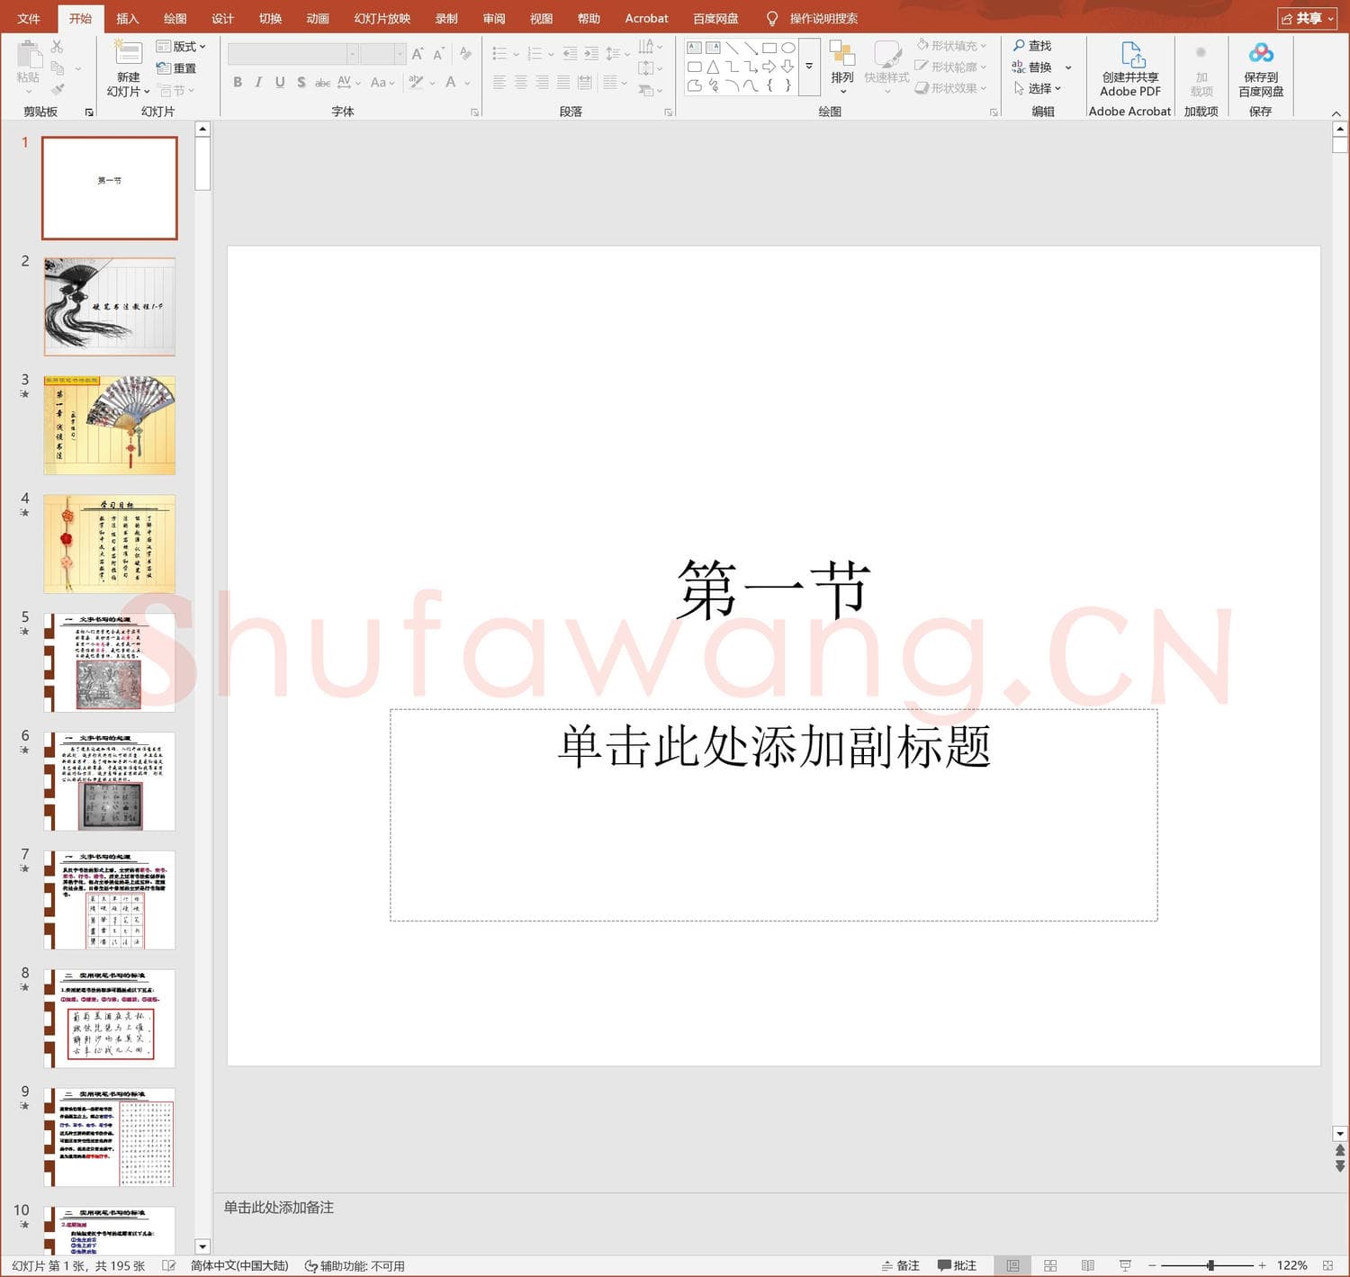
Task: Select the right arrow shape
Action: (769, 67)
